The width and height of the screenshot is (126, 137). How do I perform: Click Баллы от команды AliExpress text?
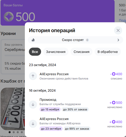(60, 123)
